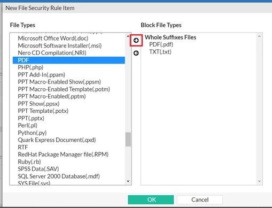This screenshot has width=272, height=208.
Task: Select SQL Server 2000 Database(.mdf)
Action: coord(59,176)
